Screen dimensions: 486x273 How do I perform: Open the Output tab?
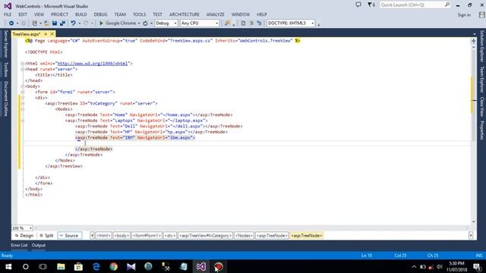(39, 245)
